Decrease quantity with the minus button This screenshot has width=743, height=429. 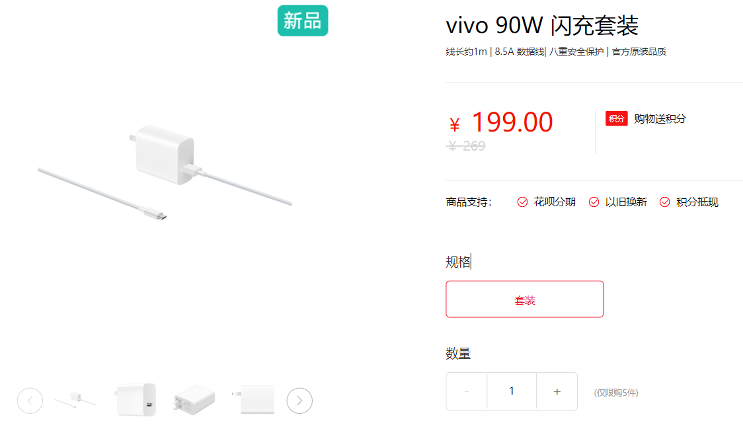pos(467,391)
